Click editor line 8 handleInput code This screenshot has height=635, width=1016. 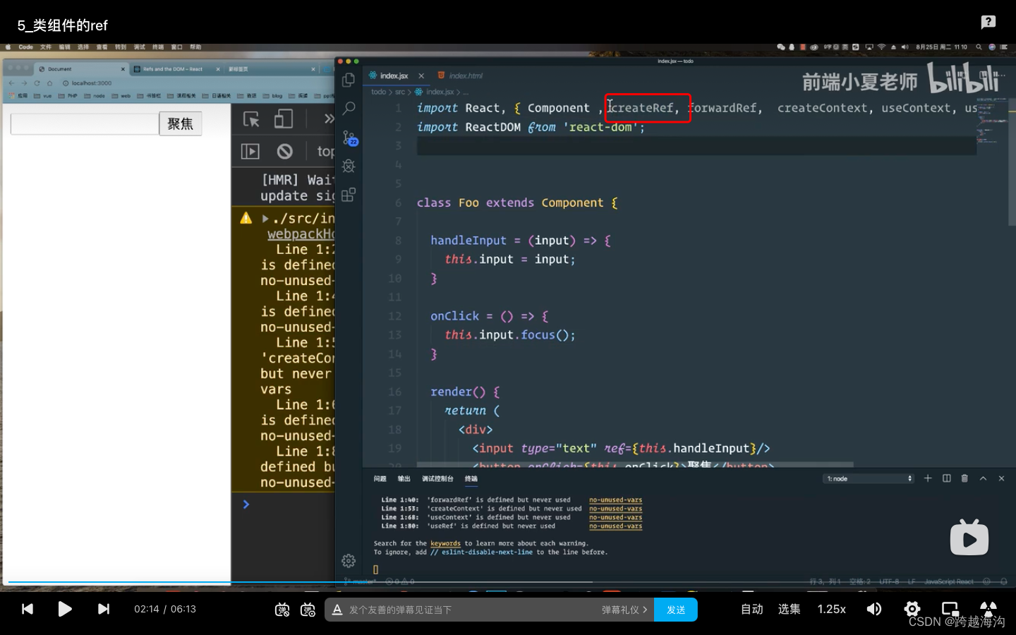pyautogui.click(x=521, y=241)
